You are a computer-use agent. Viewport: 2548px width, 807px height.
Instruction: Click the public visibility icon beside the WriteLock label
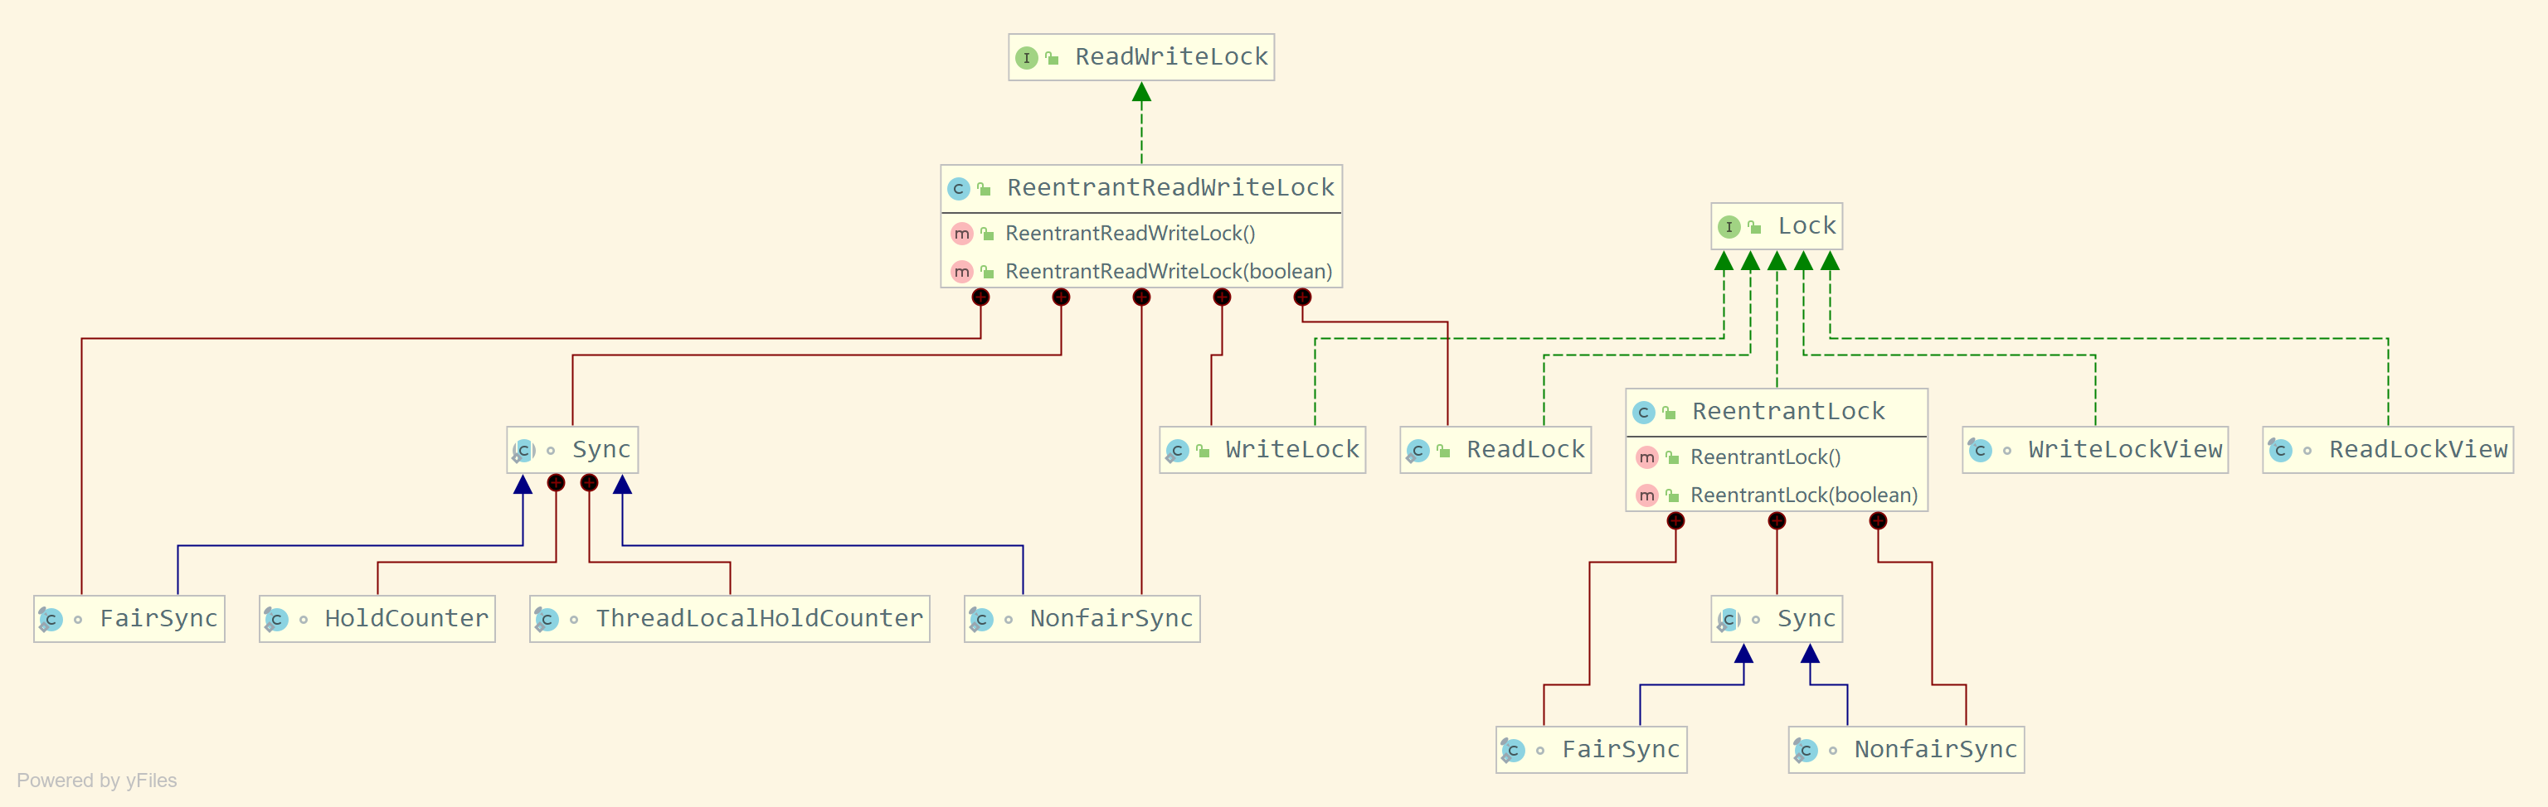1203,452
